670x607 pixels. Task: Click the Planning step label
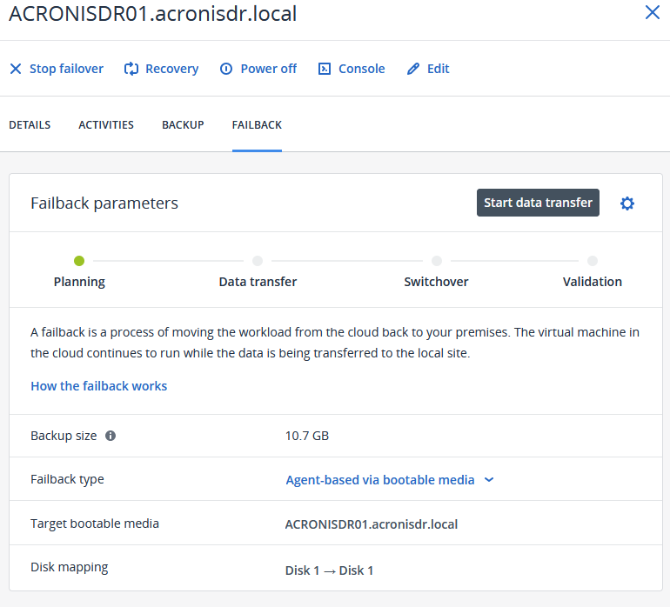click(x=79, y=282)
